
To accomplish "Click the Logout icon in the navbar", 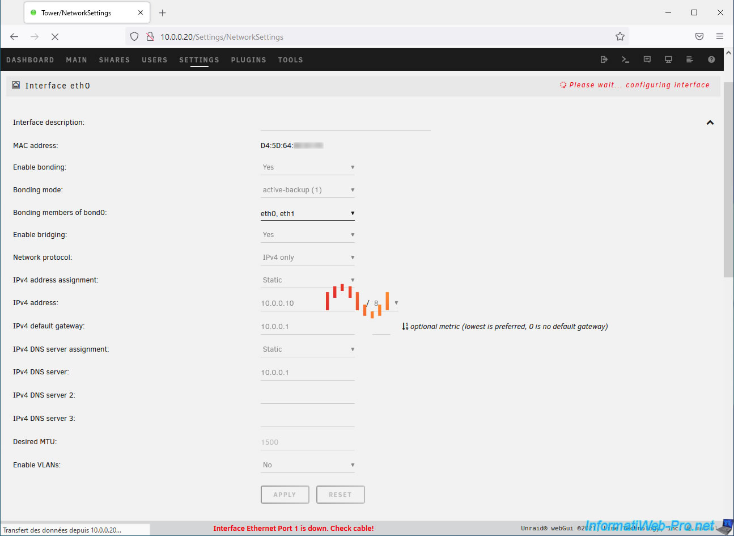I will (604, 60).
